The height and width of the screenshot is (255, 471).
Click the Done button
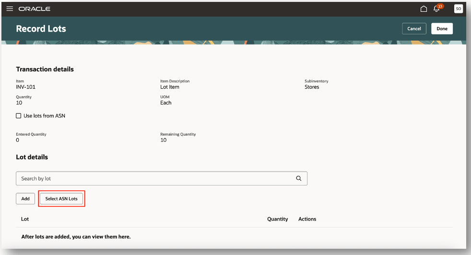442,29
